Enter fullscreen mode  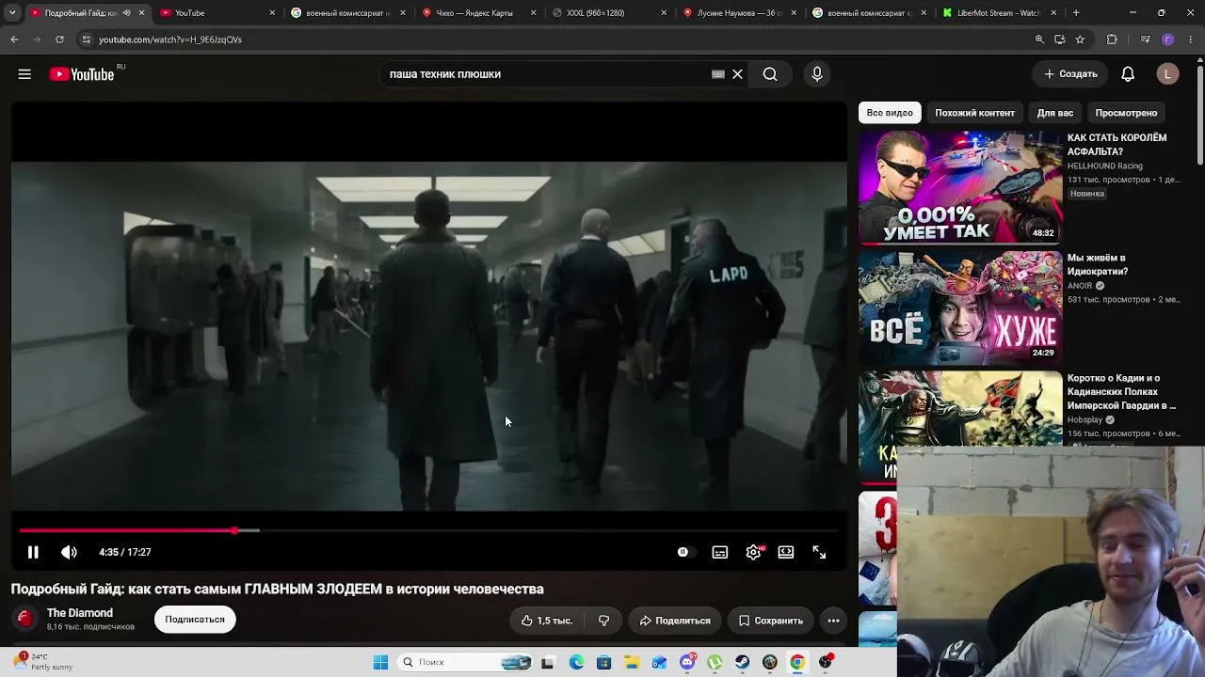pyautogui.click(x=819, y=552)
